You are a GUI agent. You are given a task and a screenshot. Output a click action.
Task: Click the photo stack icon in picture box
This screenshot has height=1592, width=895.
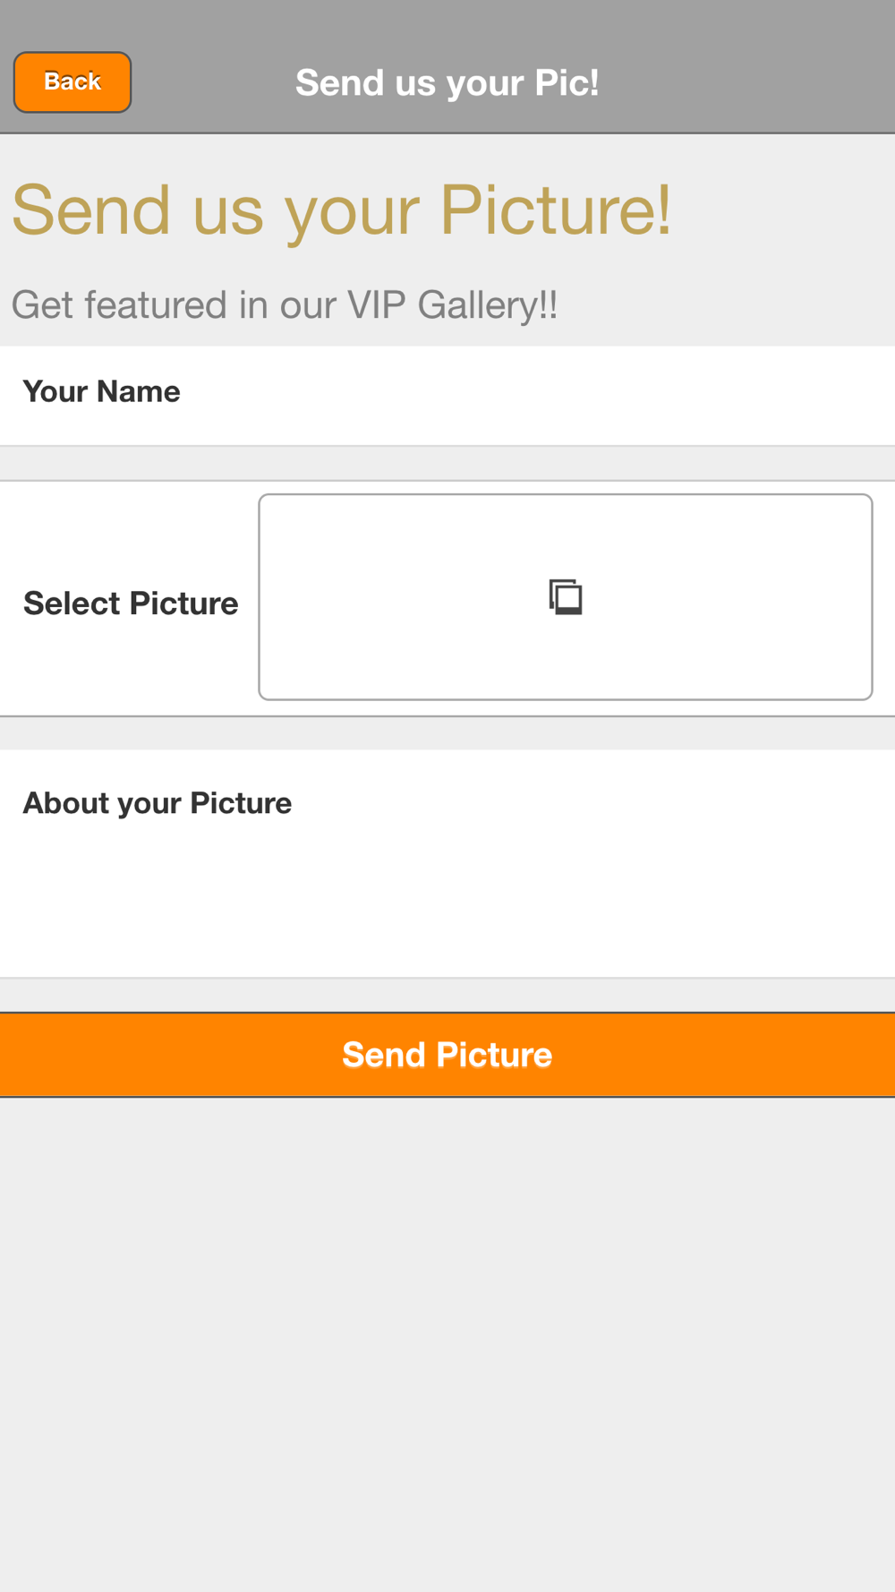(566, 597)
